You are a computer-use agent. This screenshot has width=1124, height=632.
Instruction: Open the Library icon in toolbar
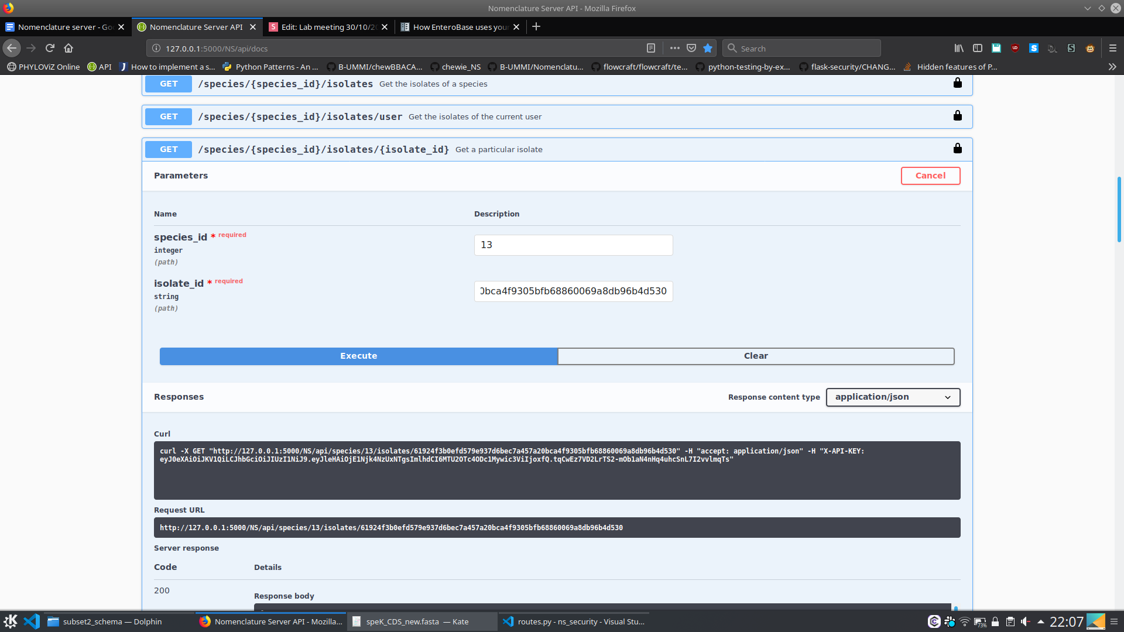(959, 48)
